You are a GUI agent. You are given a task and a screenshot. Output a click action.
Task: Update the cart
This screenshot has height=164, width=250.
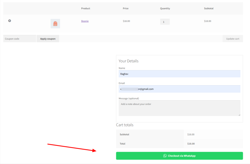click(x=232, y=39)
